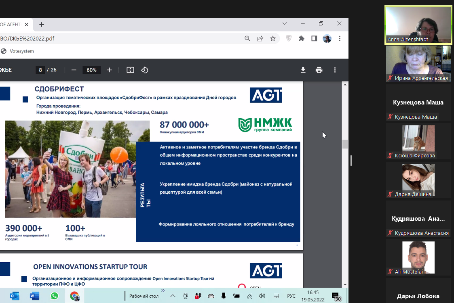Print the PDF document
This screenshot has width=454, height=303.
click(319, 70)
